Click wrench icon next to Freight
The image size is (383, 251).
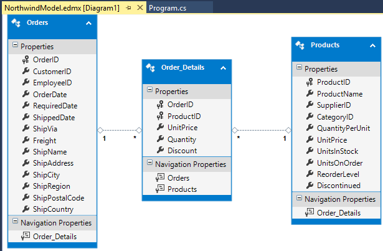[26, 140]
